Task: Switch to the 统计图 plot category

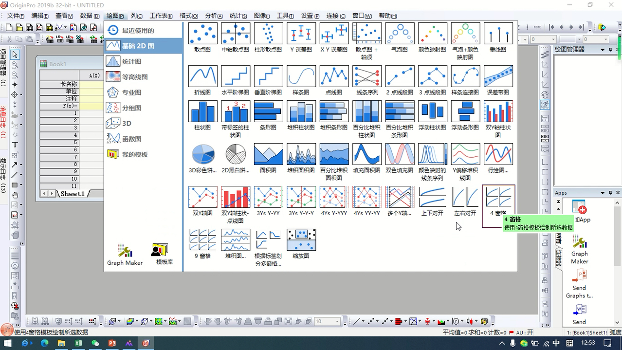Action: [x=143, y=61]
